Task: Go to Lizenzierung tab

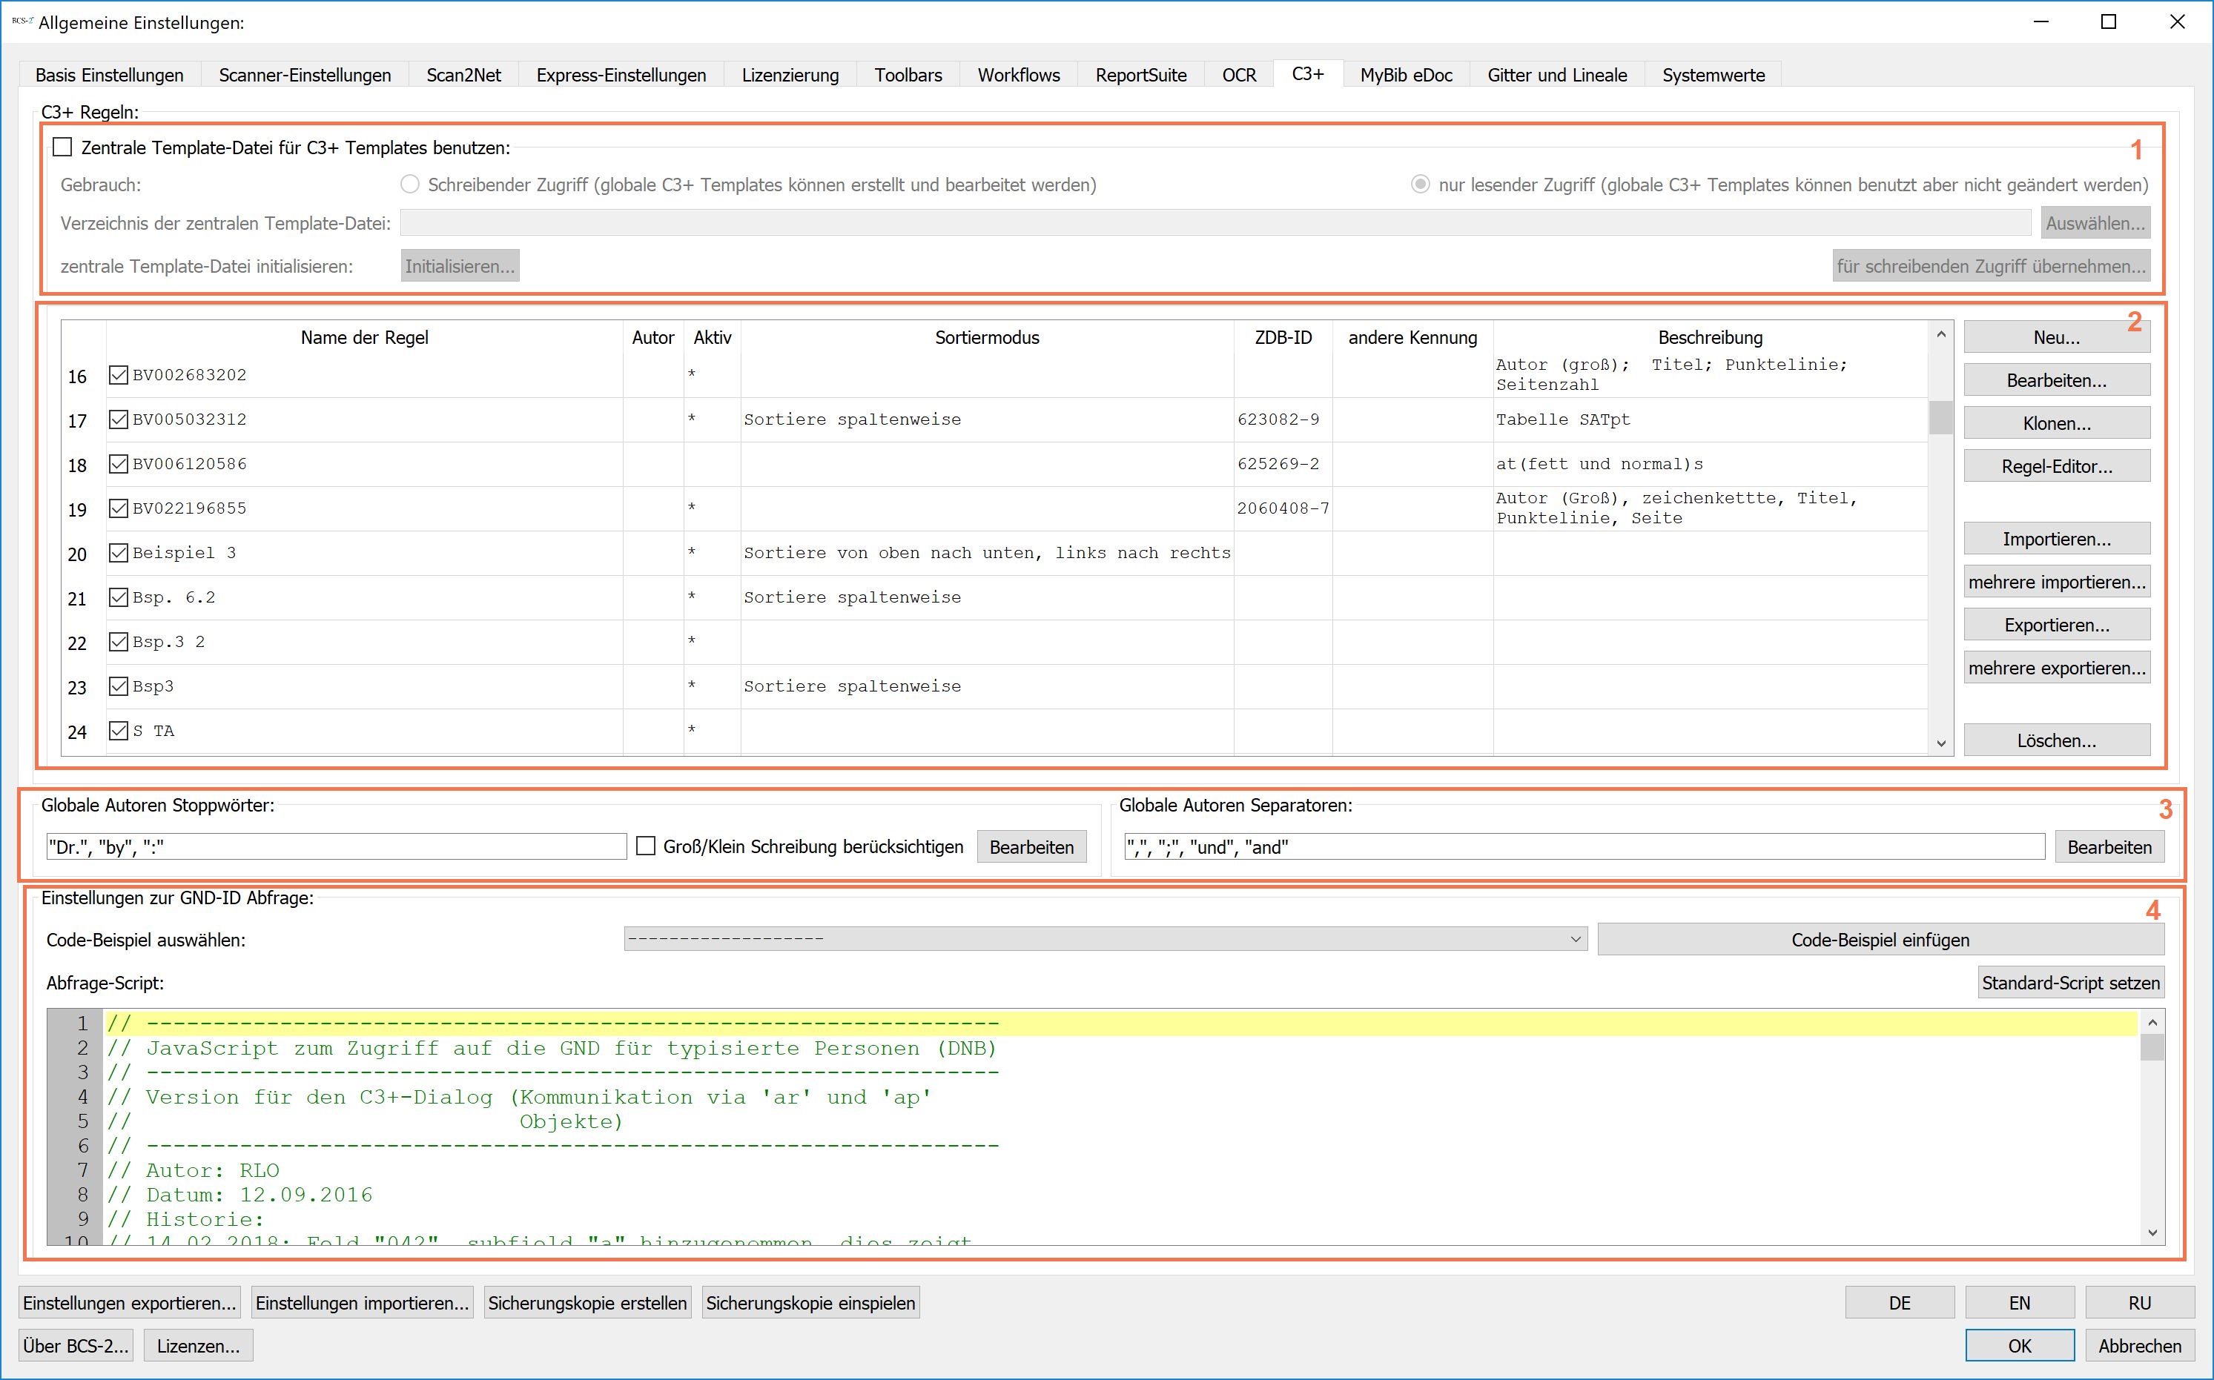Action: [790, 75]
